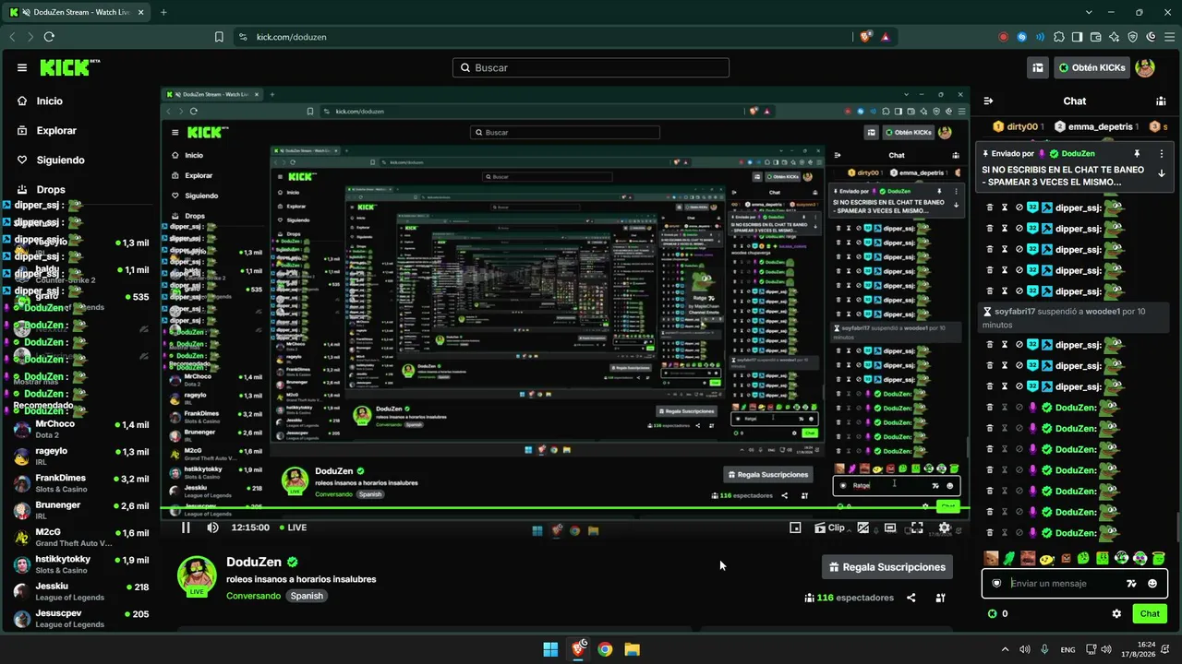Open the M2cG channel in the sidebar
The width and height of the screenshot is (1182, 664).
81,537
